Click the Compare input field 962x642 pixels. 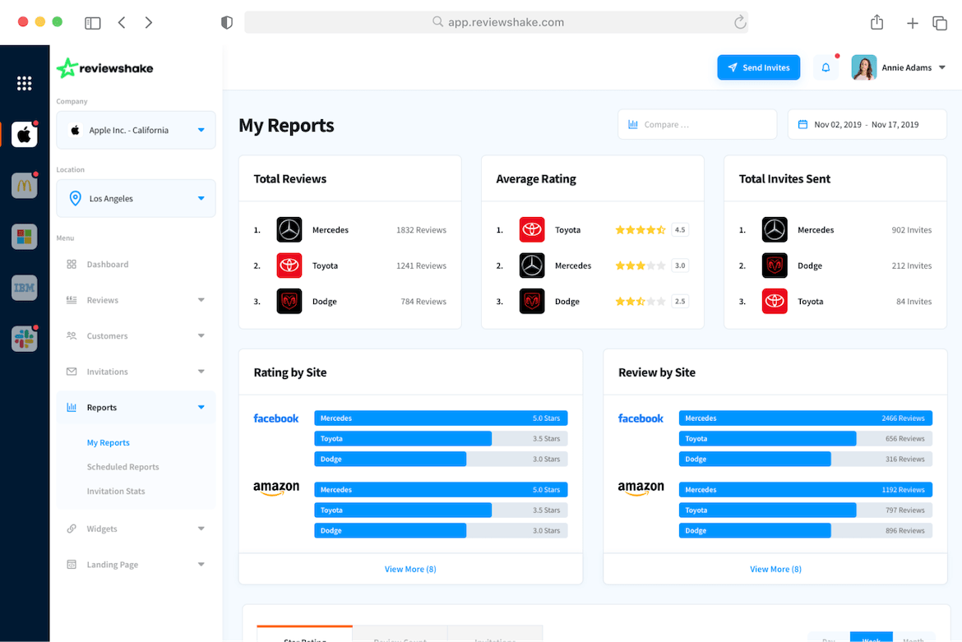pos(697,124)
